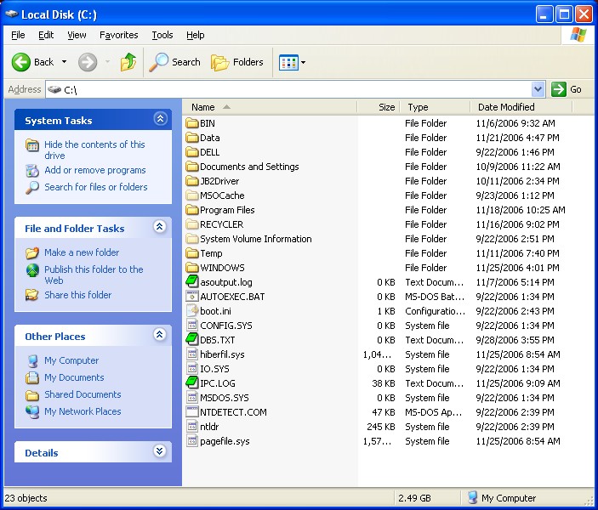Click the green Go arrow icon

click(559, 89)
